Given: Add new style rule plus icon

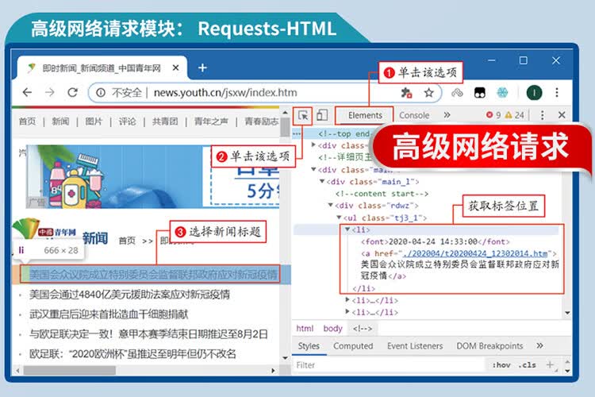Looking at the screenshot, I should (x=550, y=364).
